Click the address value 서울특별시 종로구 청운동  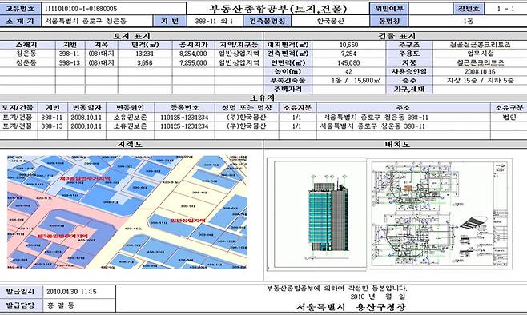(86, 21)
